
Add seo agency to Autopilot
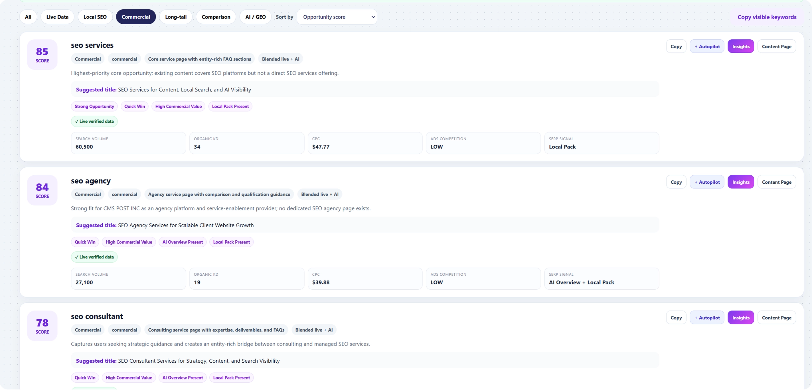click(707, 182)
